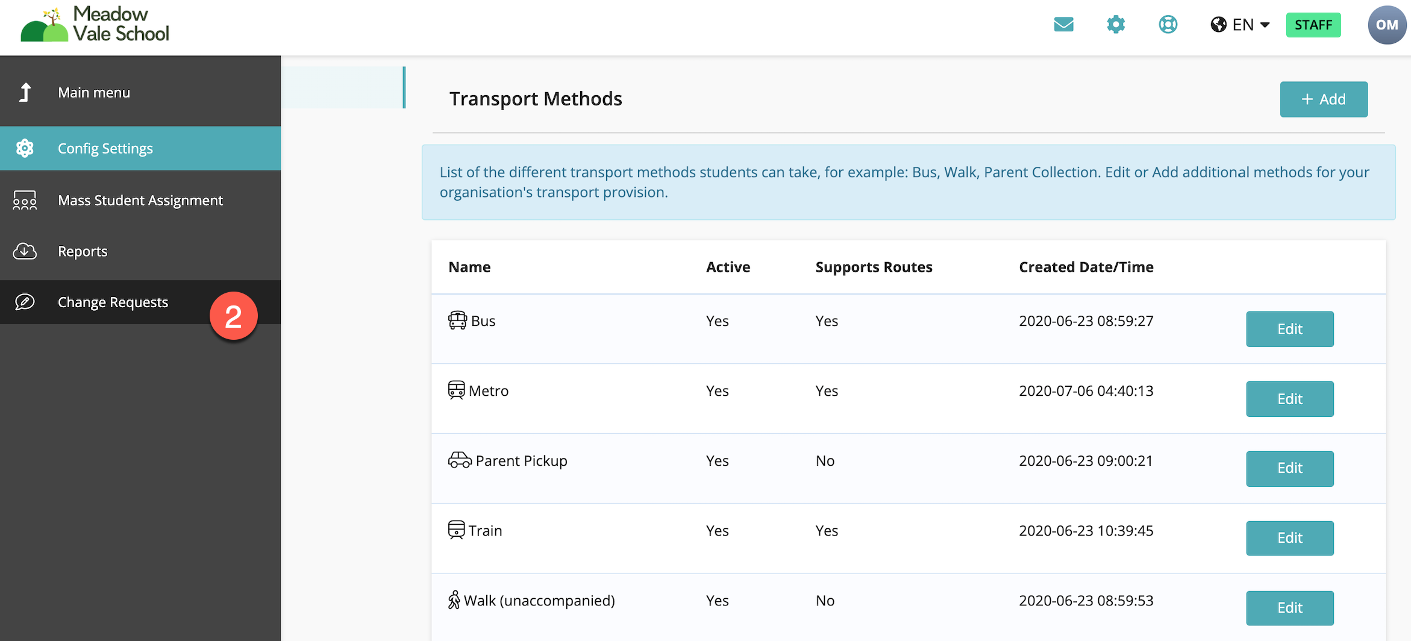Click the Walk pedestrian icon

[454, 600]
